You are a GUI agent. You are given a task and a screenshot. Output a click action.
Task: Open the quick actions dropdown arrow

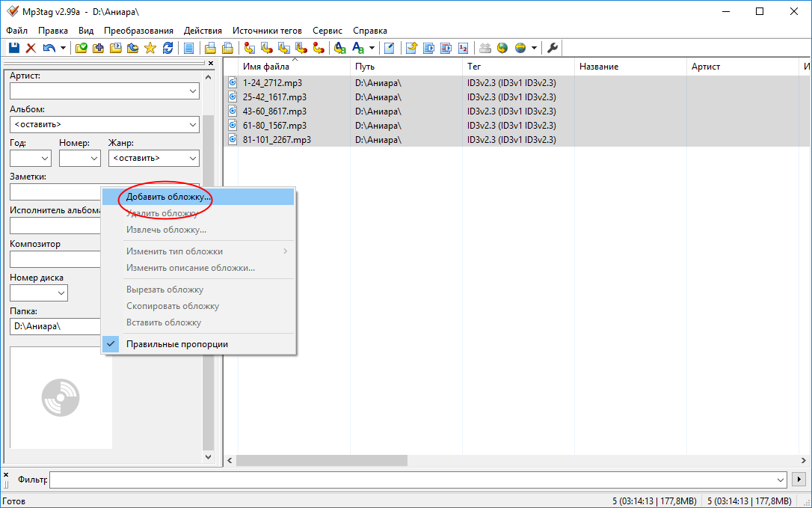point(372,48)
